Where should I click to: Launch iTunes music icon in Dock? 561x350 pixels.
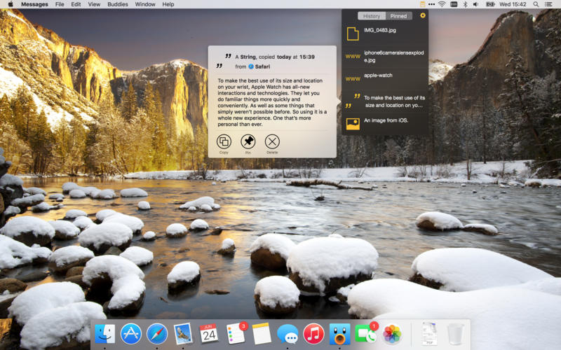point(313,334)
